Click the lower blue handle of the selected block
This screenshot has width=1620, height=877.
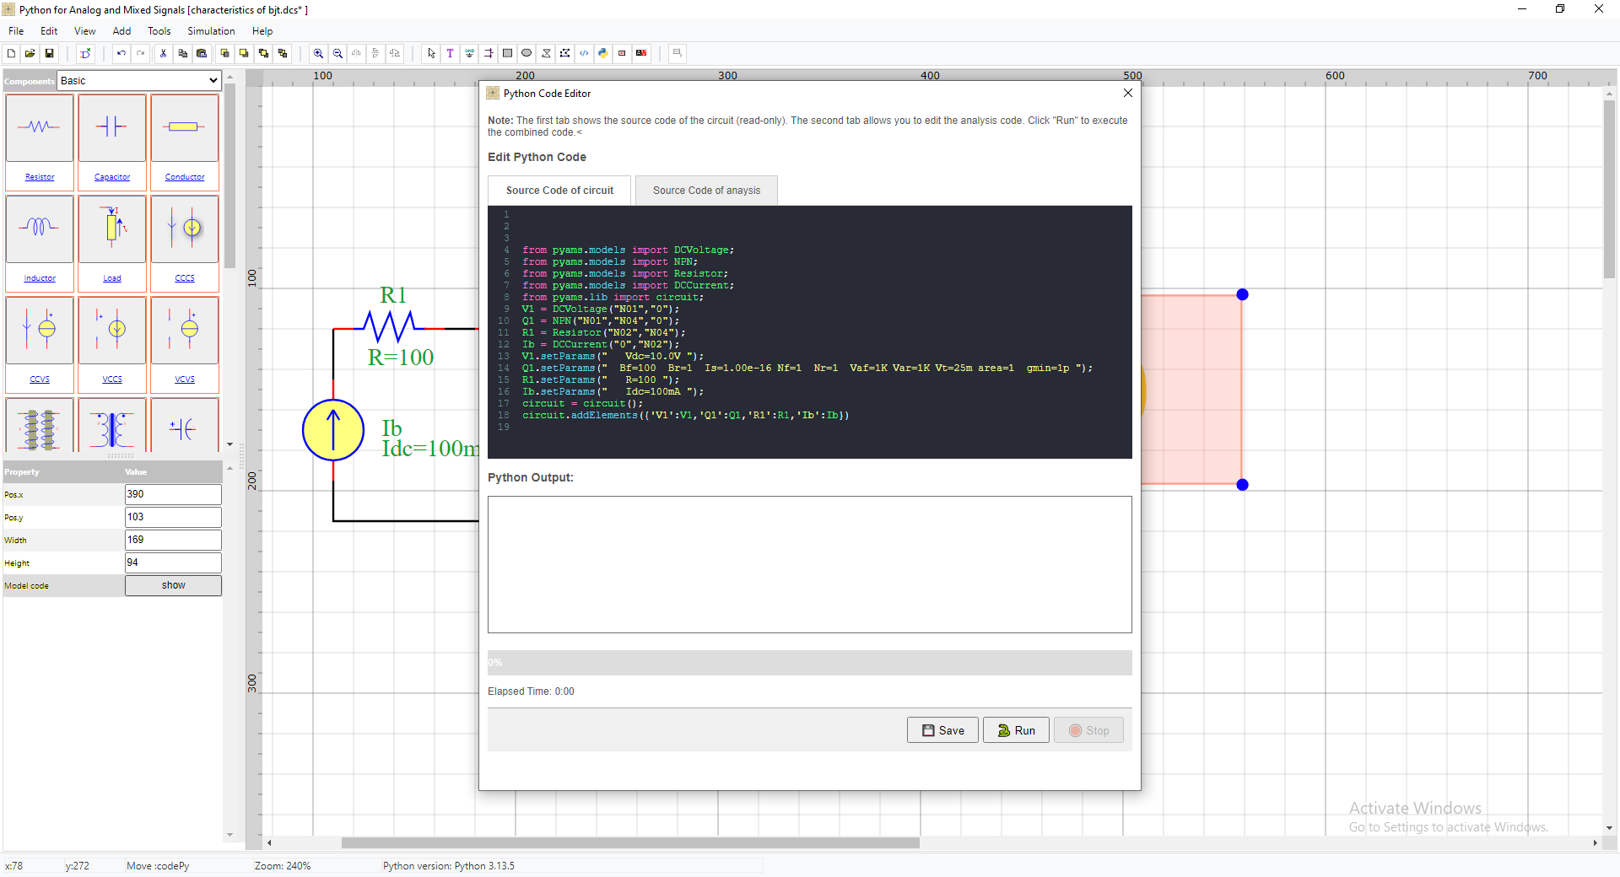coord(1242,485)
